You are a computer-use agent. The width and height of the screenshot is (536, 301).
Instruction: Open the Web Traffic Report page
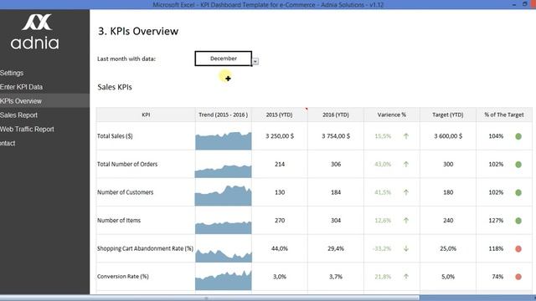click(x=27, y=129)
